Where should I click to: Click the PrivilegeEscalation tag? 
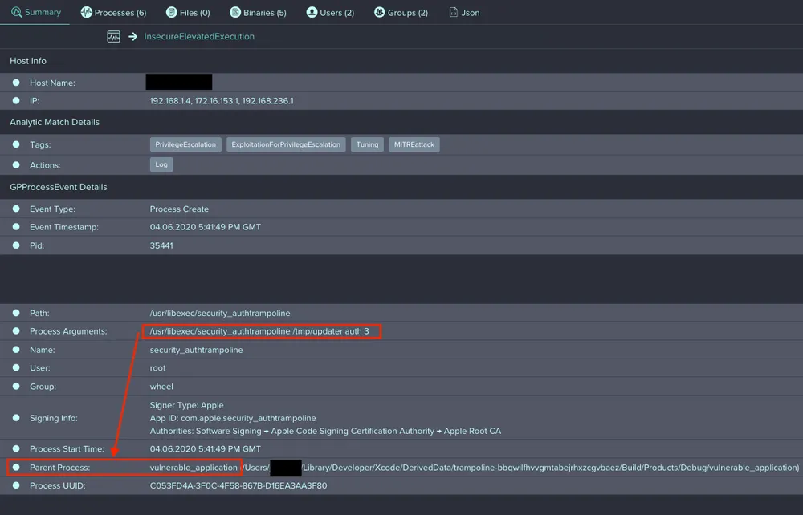tap(185, 144)
